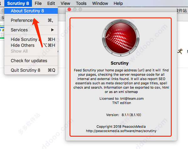188x149 pixels.
Task: Click the Version: 8.1.1 (8.1.10) text
Action: click(123, 115)
